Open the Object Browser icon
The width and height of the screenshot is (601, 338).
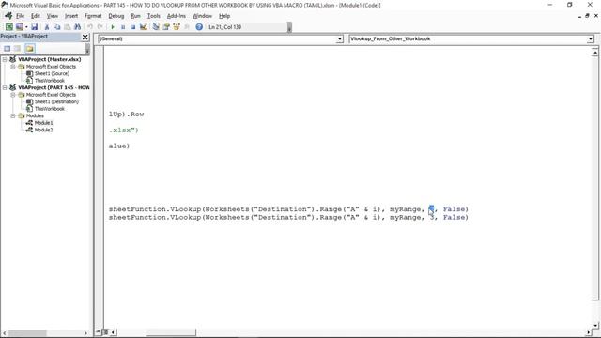click(x=177, y=27)
